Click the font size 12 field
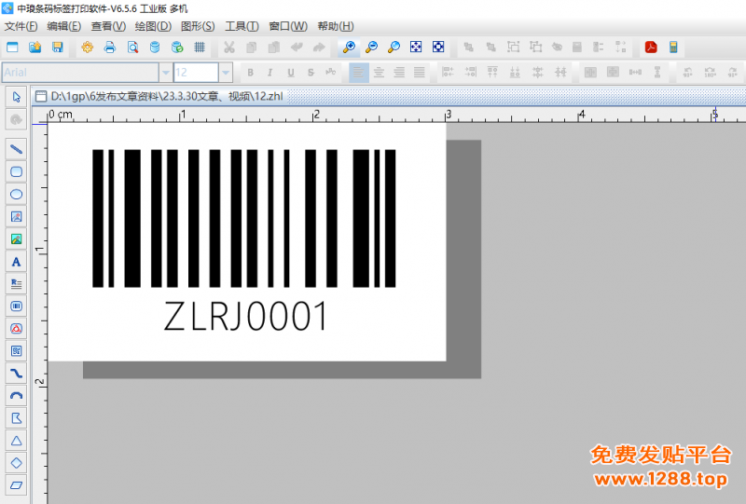746x504 pixels. (196, 73)
